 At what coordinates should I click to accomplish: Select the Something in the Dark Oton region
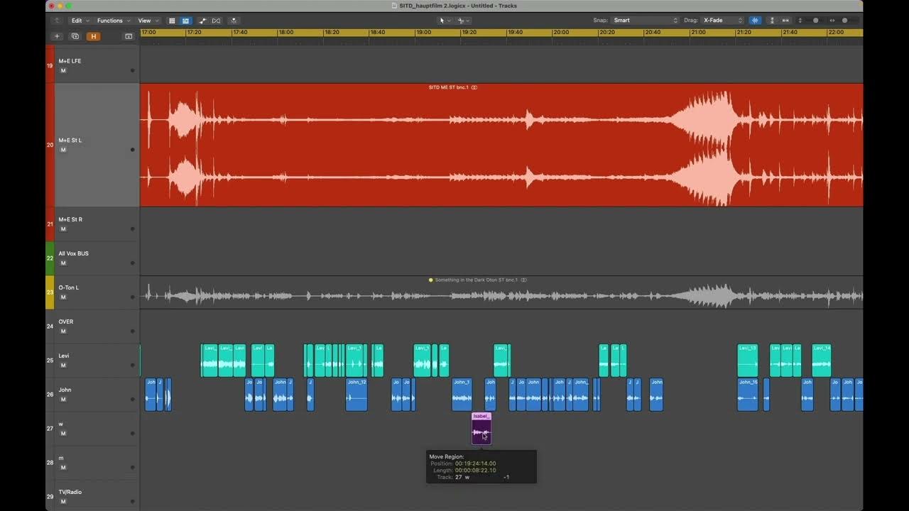pos(501,292)
